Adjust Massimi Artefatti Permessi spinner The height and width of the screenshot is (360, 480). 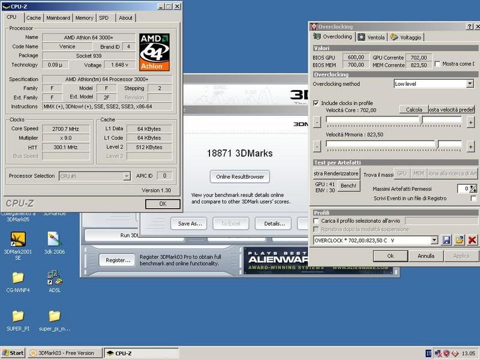[473, 188]
